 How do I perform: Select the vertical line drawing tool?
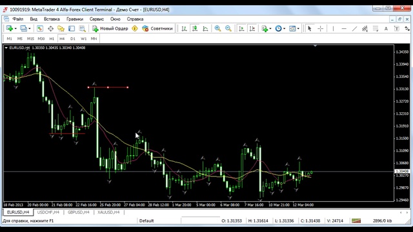tap(333, 28)
